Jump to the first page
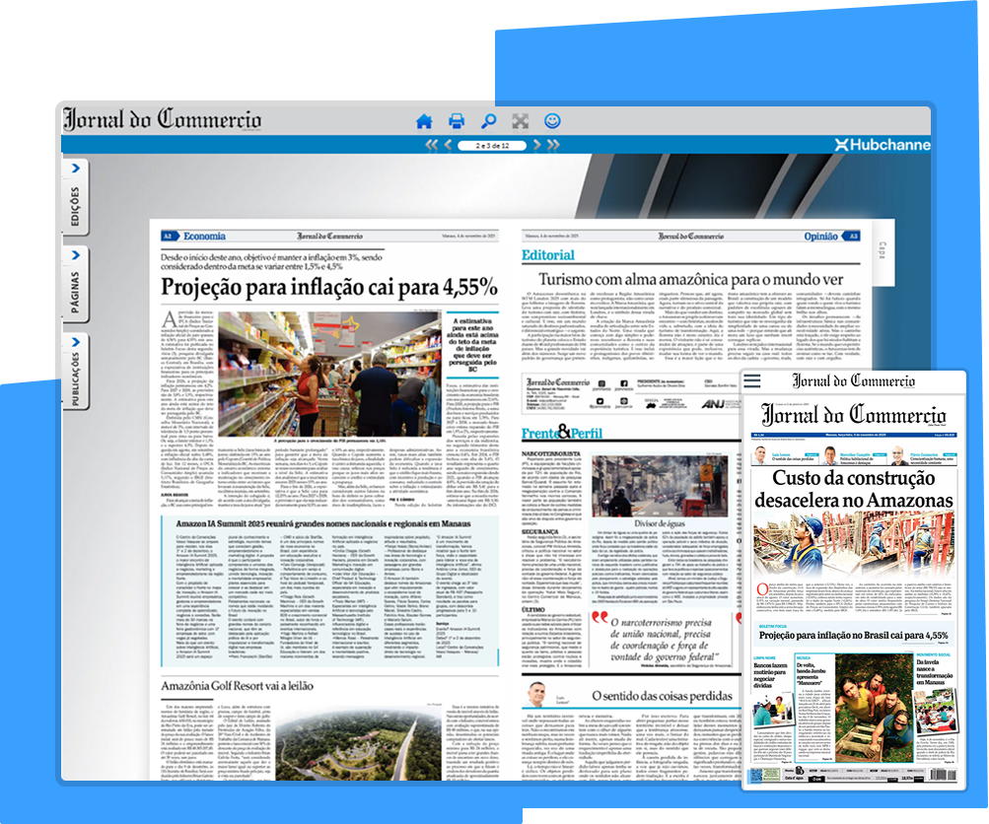This screenshot has height=824, width=989. coord(432,145)
